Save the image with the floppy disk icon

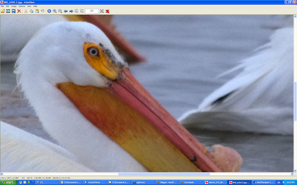tap(13, 11)
